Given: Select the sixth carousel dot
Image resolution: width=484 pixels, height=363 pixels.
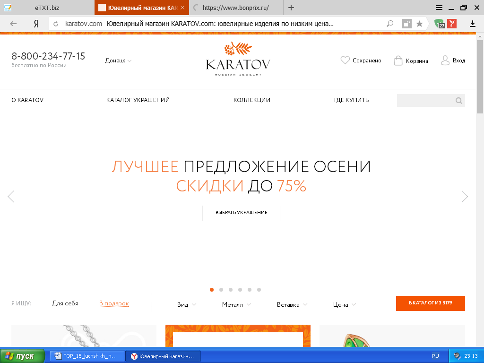Looking at the screenshot, I should (259, 290).
